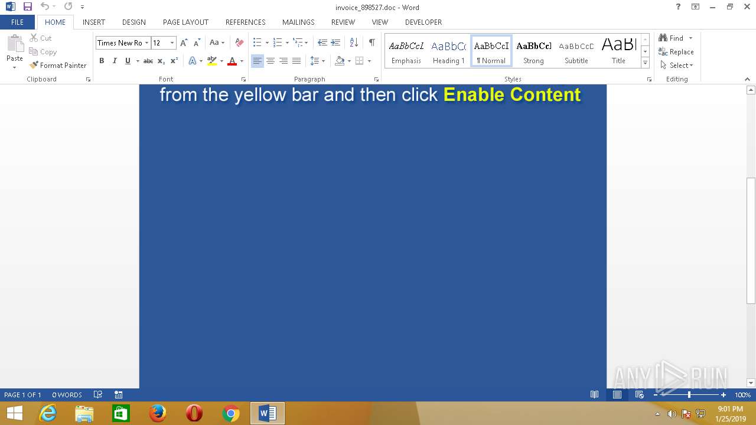This screenshot has height=425, width=756.
Task: Apply Text Effects with the glowing A icon
Action: [x=193, y=61]
